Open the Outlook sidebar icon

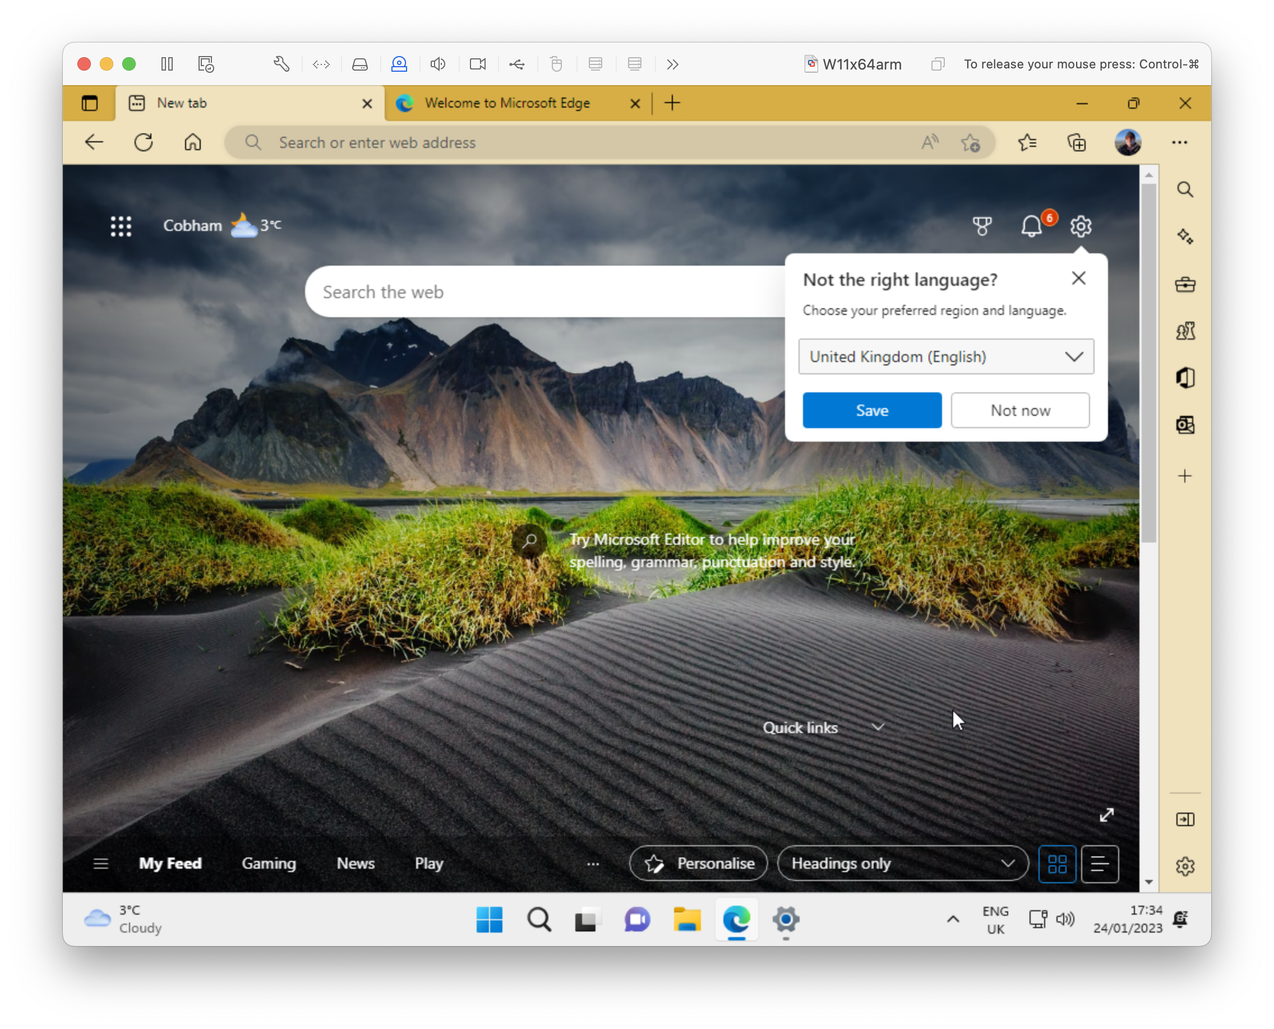pyautogui.click(x=1185, y=425)
